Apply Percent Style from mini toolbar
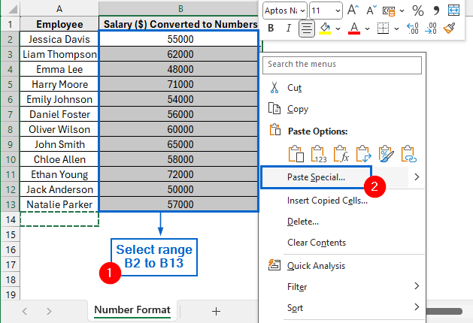473x323 pixels. [x=418, y=11]
